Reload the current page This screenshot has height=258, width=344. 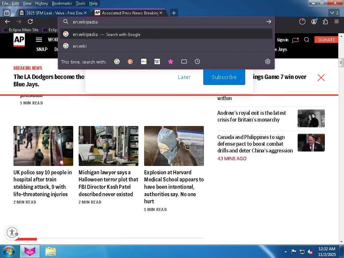[30, 21]
